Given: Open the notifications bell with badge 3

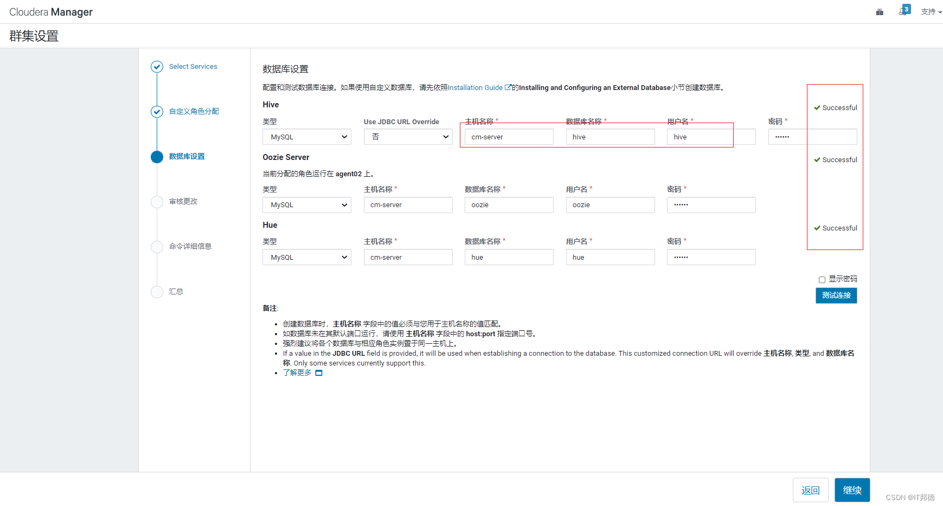Looking at the screenshot, I should (x=904, y=11).
